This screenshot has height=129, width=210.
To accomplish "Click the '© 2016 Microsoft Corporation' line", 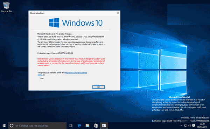I will click(x=58, y=39).
